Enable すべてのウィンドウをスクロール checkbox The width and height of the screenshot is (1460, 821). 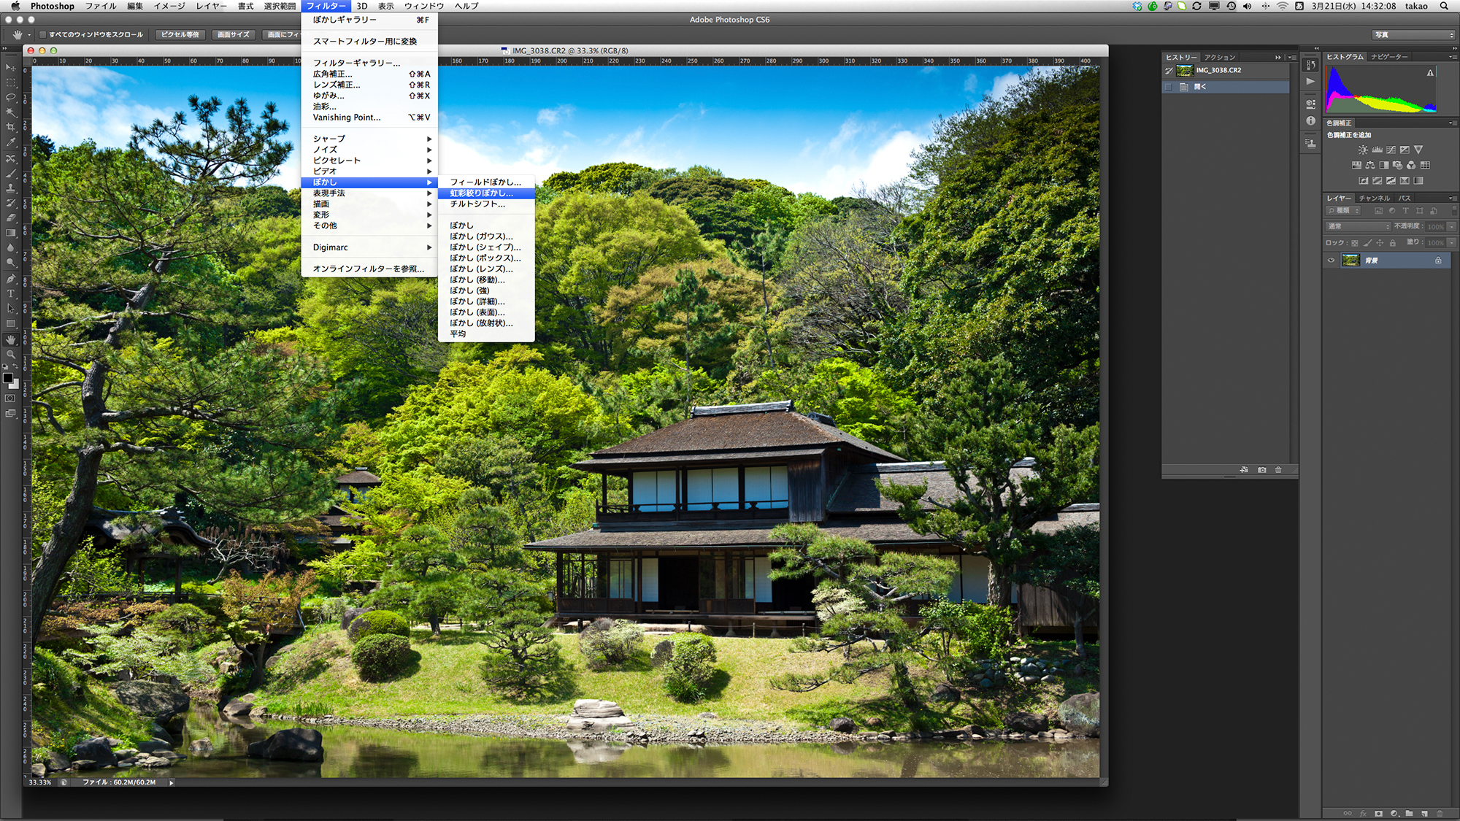pos(43,34)
